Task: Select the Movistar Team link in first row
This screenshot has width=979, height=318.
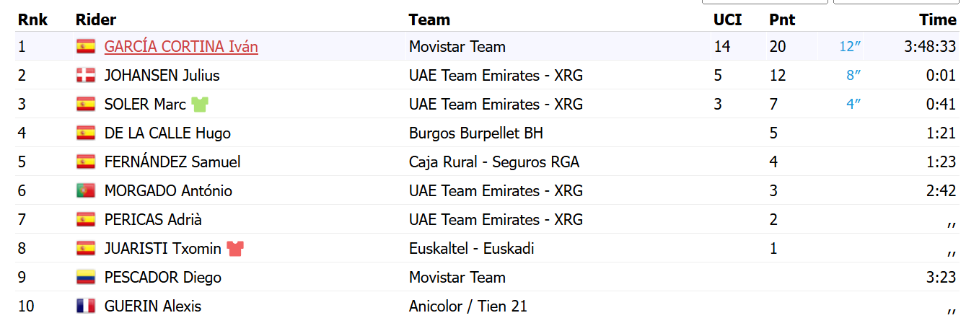Action: 457,47
